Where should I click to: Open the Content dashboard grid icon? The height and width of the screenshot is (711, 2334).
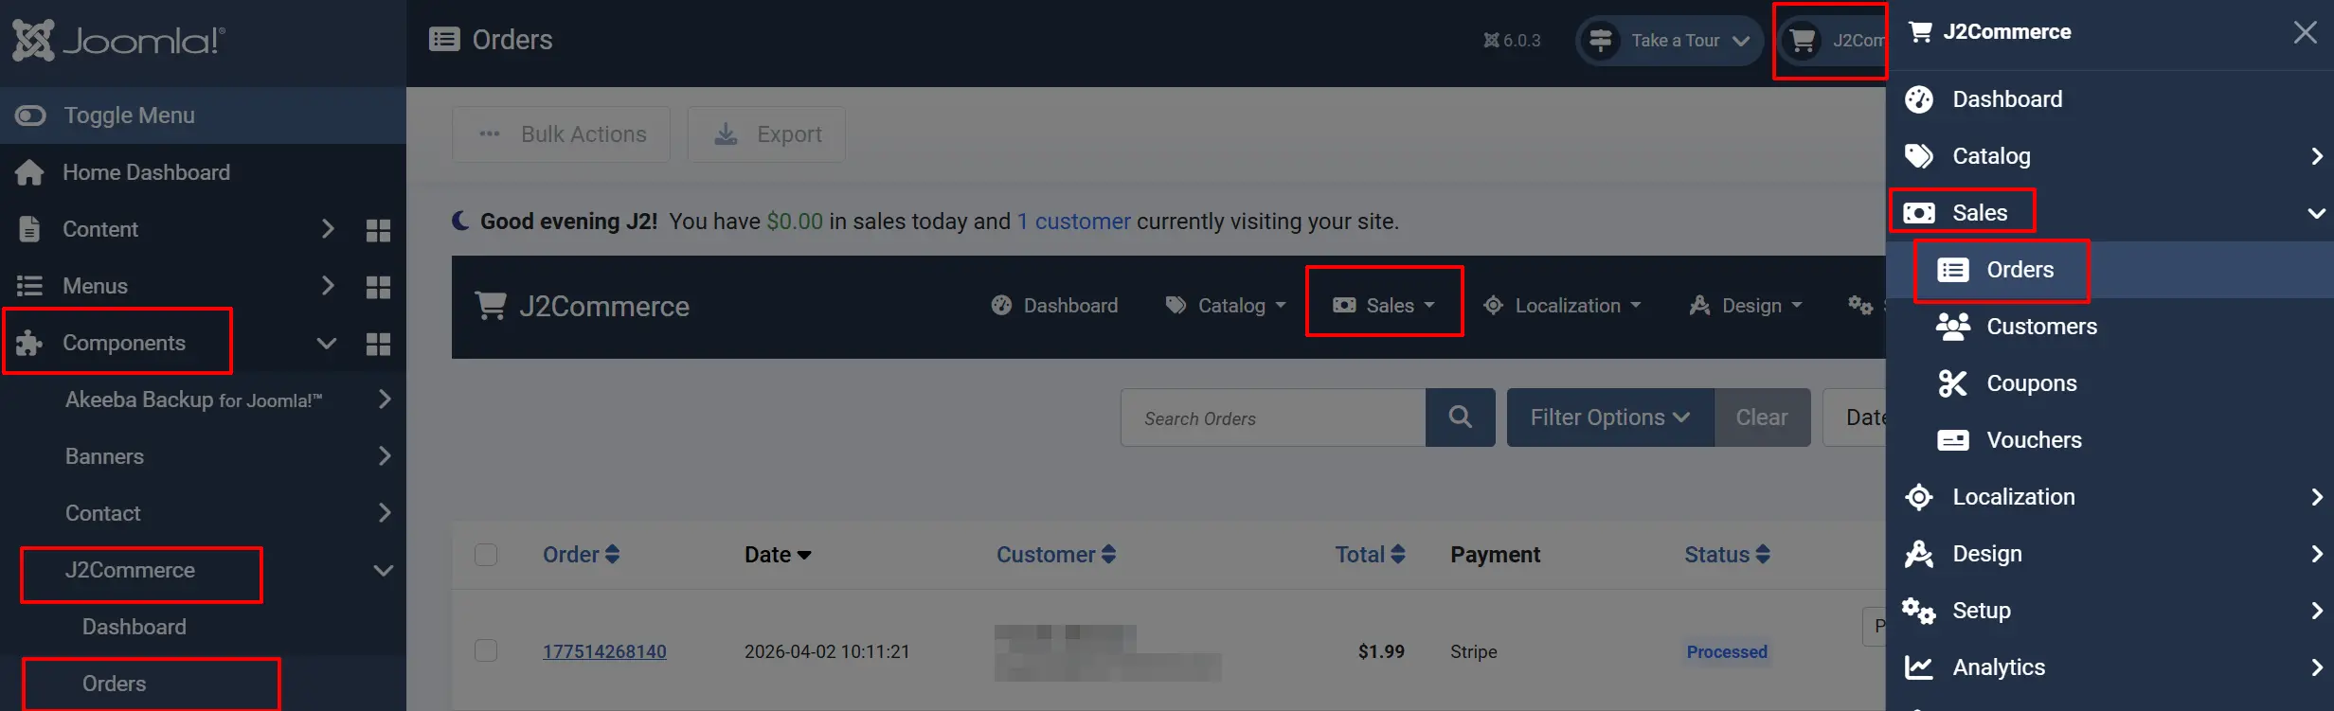pos(378,230)
